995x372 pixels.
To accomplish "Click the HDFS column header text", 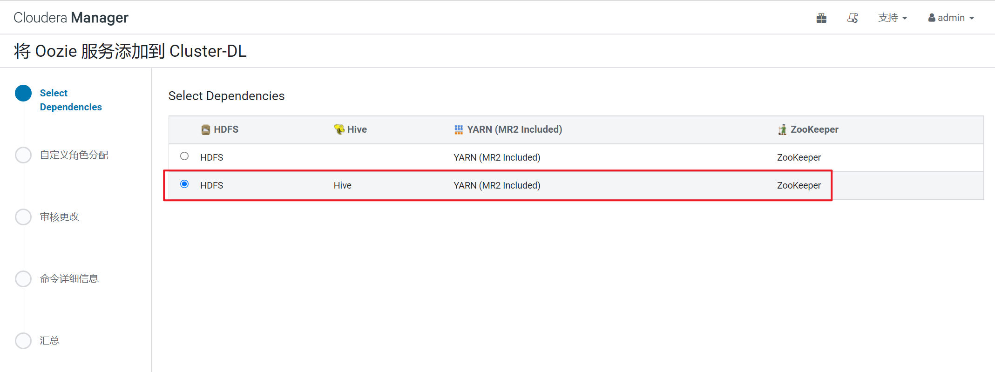I will click(x=226, y=129).
